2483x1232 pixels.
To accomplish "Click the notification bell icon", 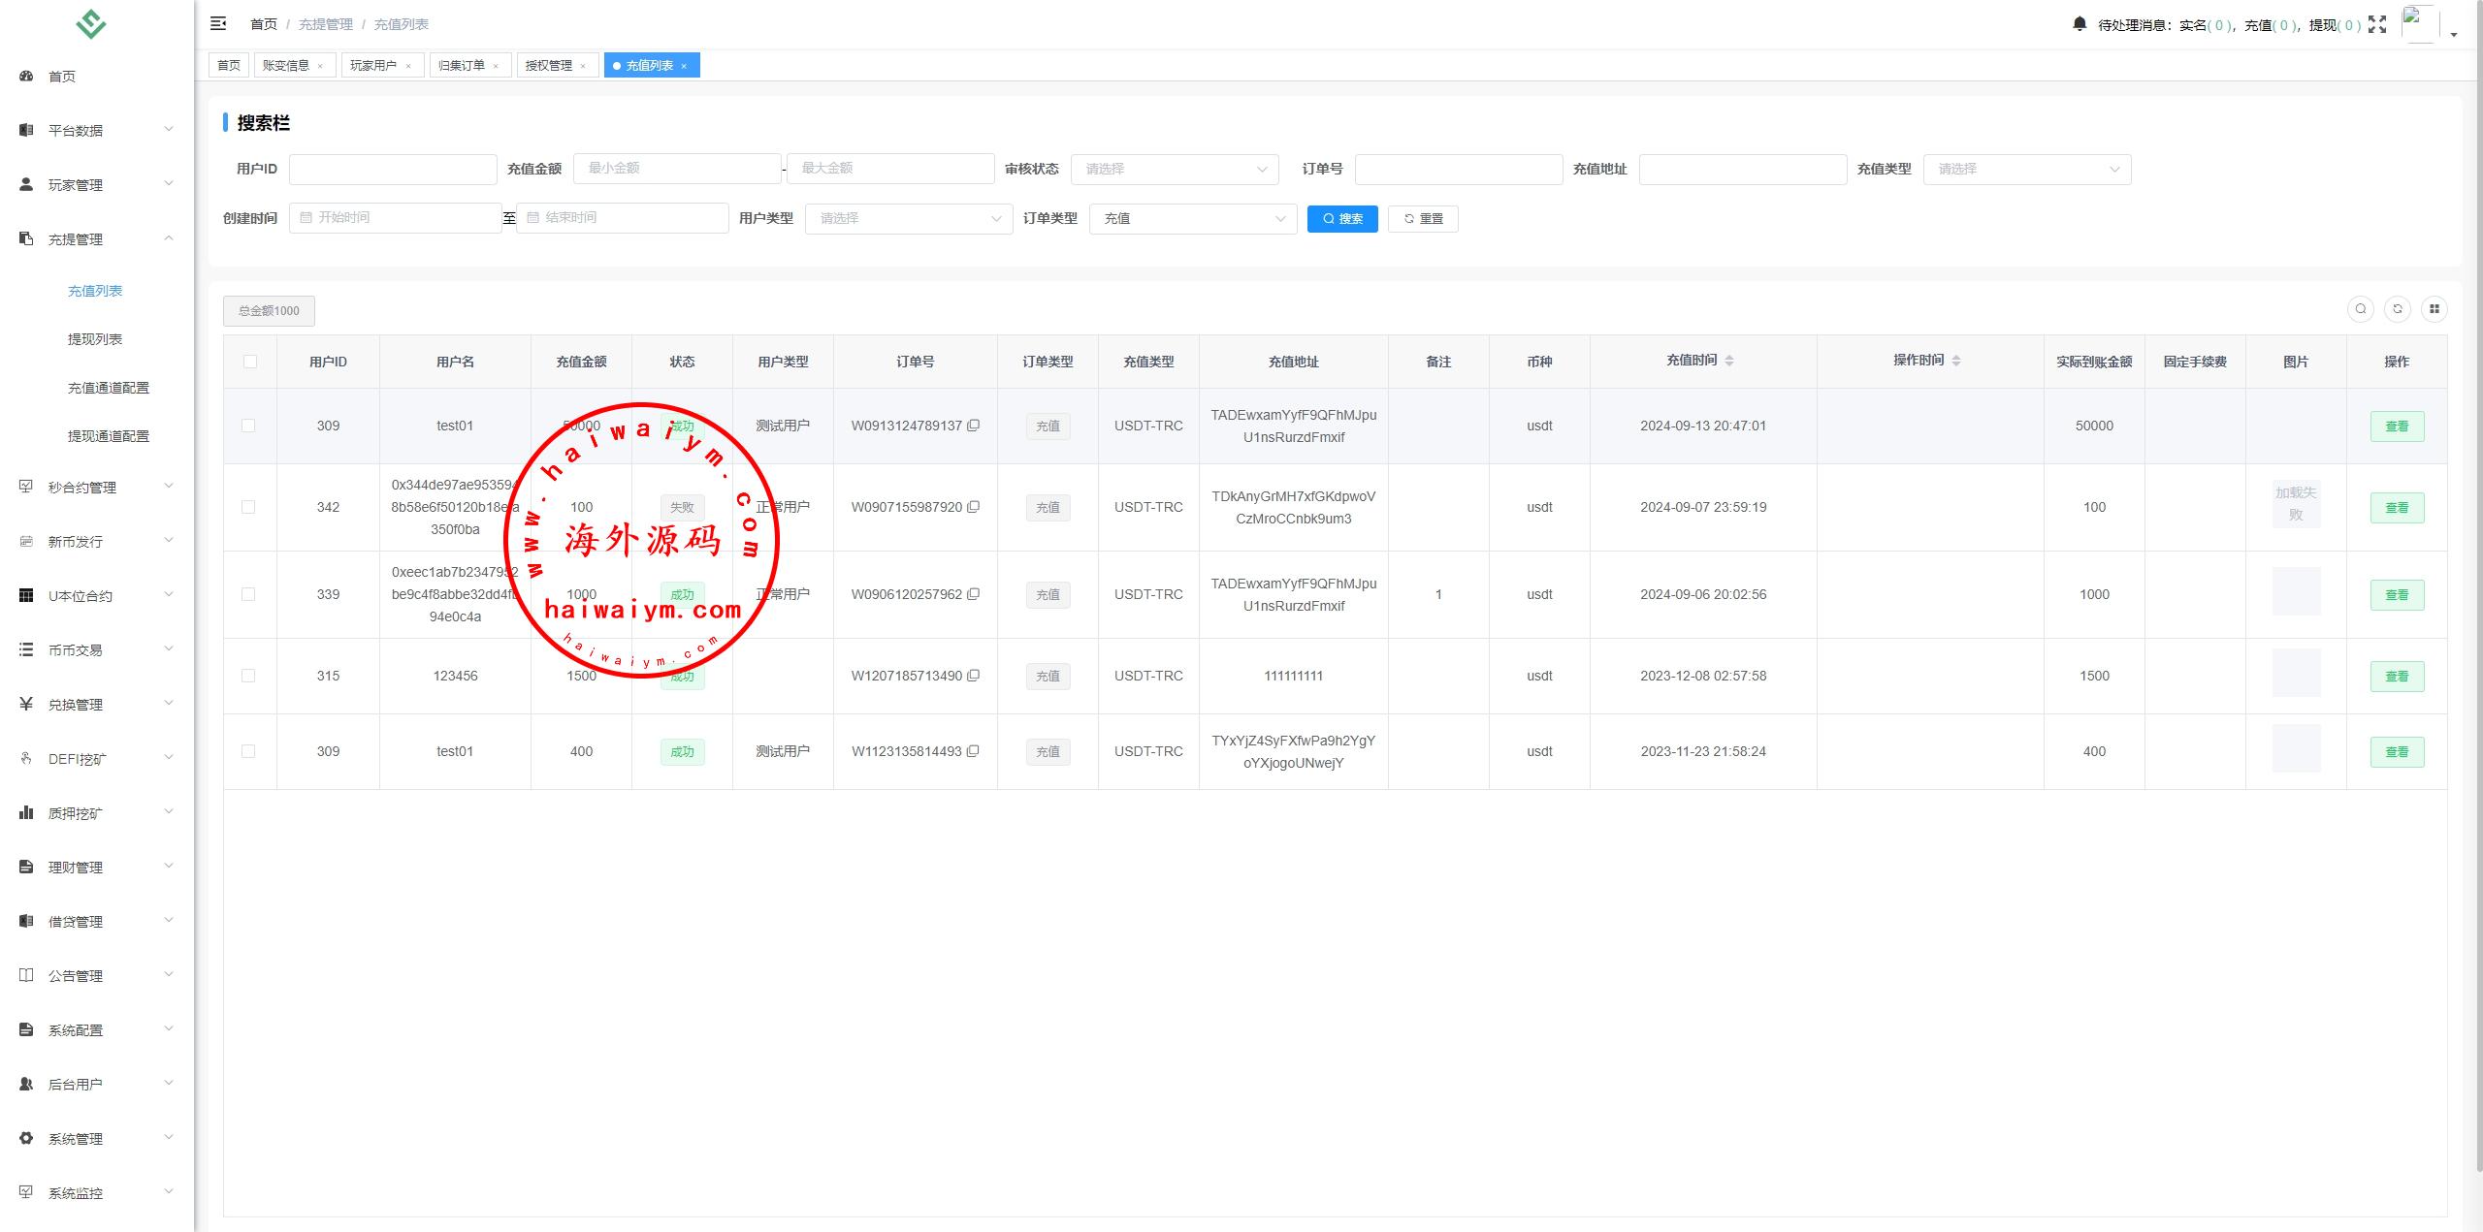I will 2080,24.
